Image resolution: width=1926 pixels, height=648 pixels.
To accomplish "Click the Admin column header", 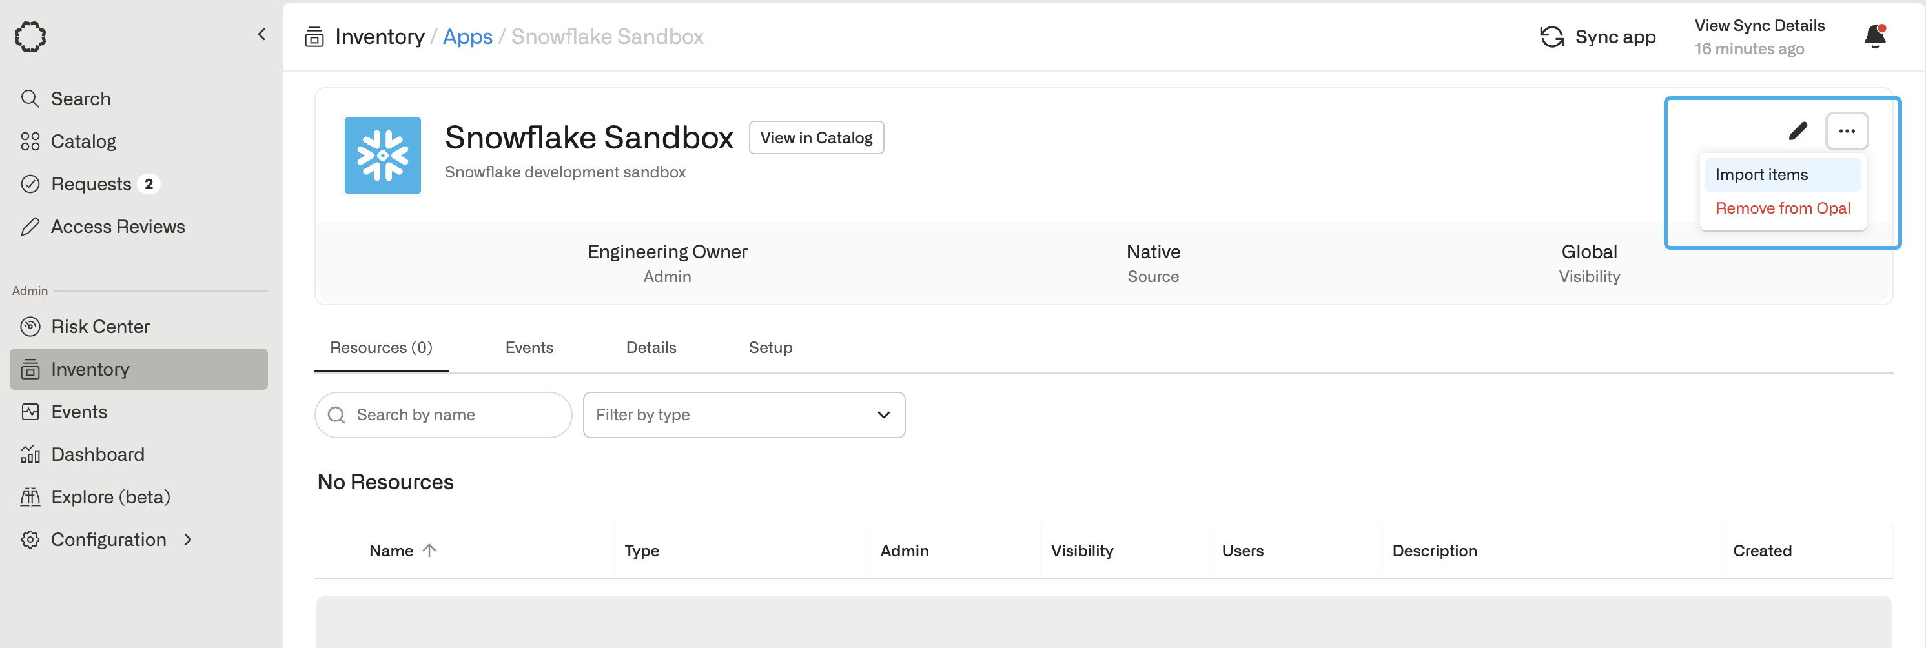I will pyautogui.click(x=904, y=551).
